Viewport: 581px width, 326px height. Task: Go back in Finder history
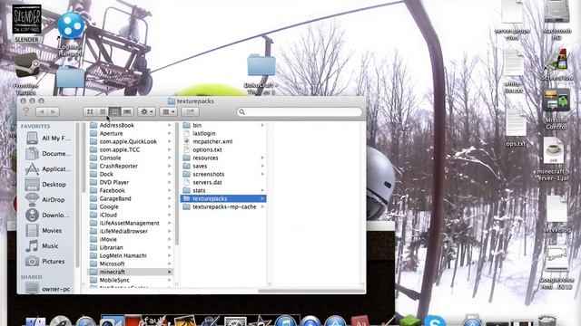(x=42, y=111)
